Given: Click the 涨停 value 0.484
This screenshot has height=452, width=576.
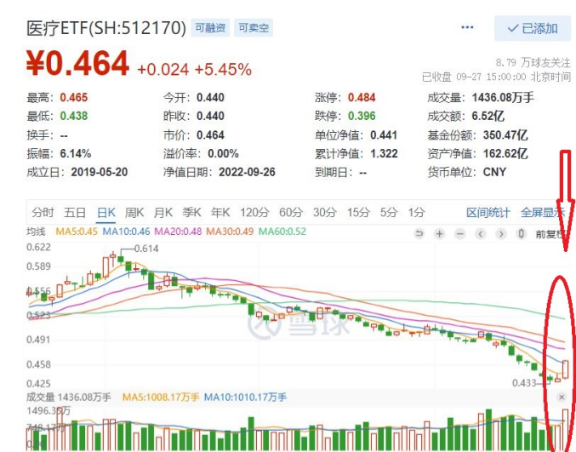Looking at the screenshot, I should point(362,98).
